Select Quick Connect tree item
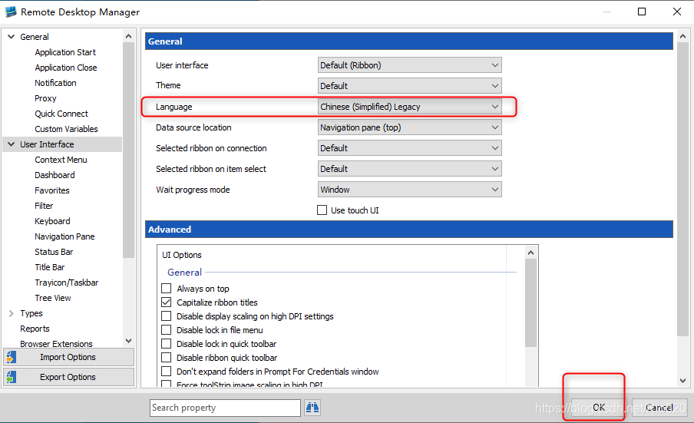The width and height of the screenshot is (694, 423). click(61, 114)
